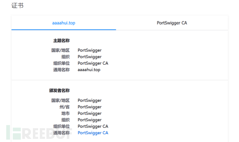Select issuer 国家/地区 value PortSwigger
The width and height of the screenshot is (239, 142).
pos(89,100)
